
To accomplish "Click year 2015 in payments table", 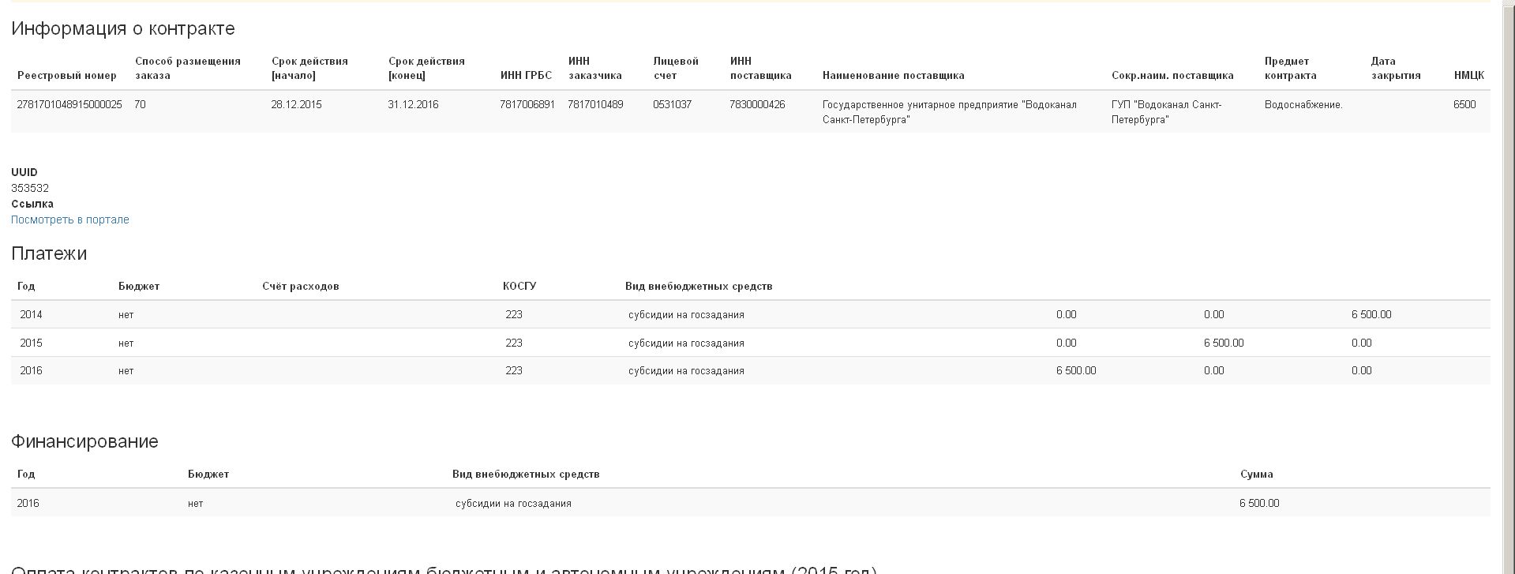I will 31,343.
